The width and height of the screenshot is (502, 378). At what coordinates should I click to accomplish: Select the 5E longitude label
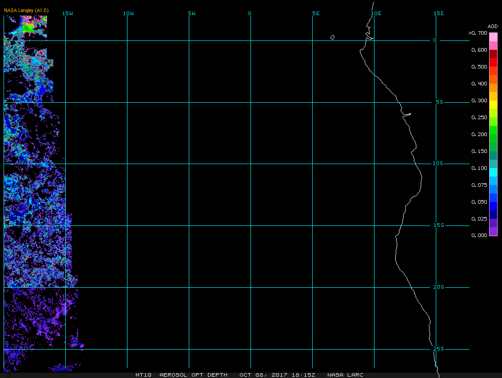(x=316, y=13)
